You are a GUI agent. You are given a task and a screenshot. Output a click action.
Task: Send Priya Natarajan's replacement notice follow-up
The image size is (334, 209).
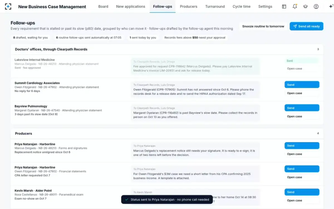click(x=302, y=145)
